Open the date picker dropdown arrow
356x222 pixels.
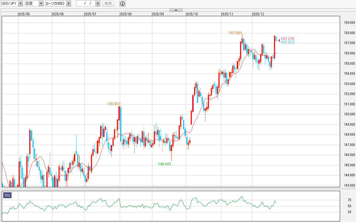(98, 4)
